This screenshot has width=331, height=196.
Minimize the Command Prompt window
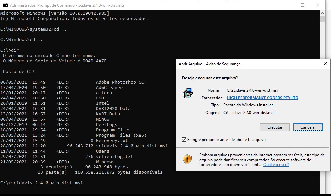[287, 5]
